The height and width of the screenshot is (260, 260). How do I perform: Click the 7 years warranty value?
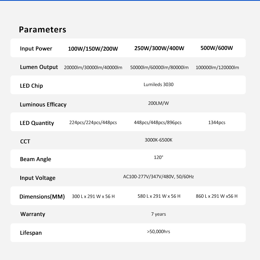pos(158,214)
